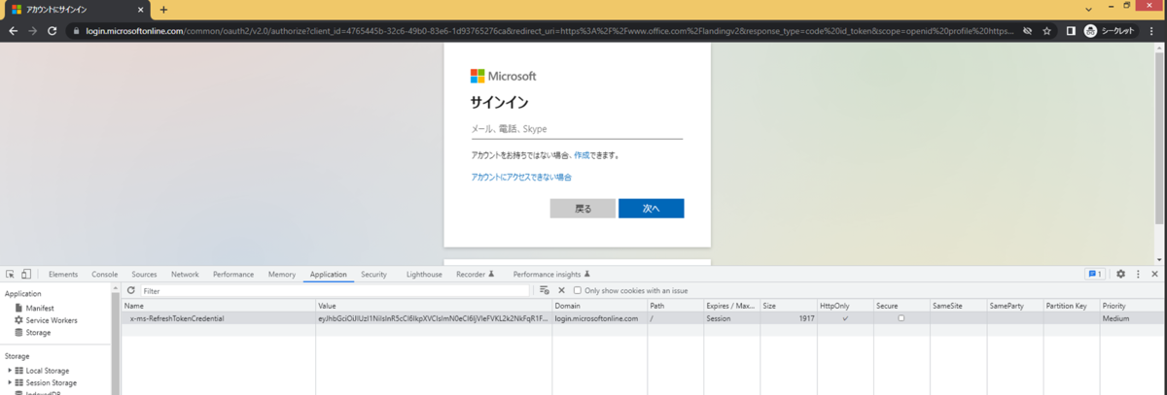The image size is (1167, 395).
Task: Switch to the Console tab
Action: 105,275
